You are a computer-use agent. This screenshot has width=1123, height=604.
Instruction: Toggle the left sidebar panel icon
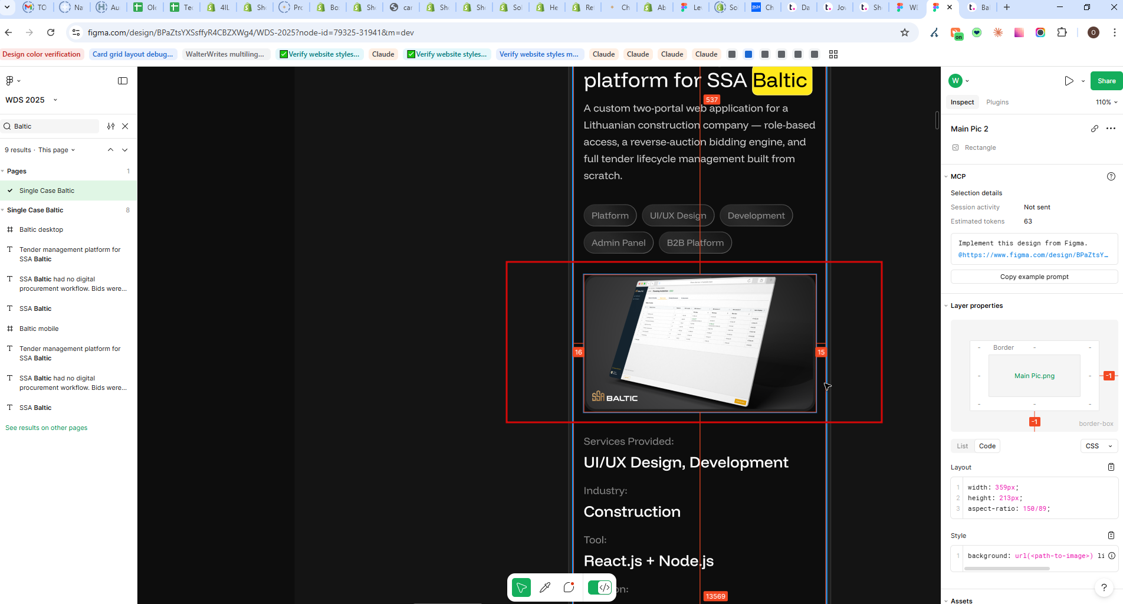pyautogui.click(x=123, y=81)
